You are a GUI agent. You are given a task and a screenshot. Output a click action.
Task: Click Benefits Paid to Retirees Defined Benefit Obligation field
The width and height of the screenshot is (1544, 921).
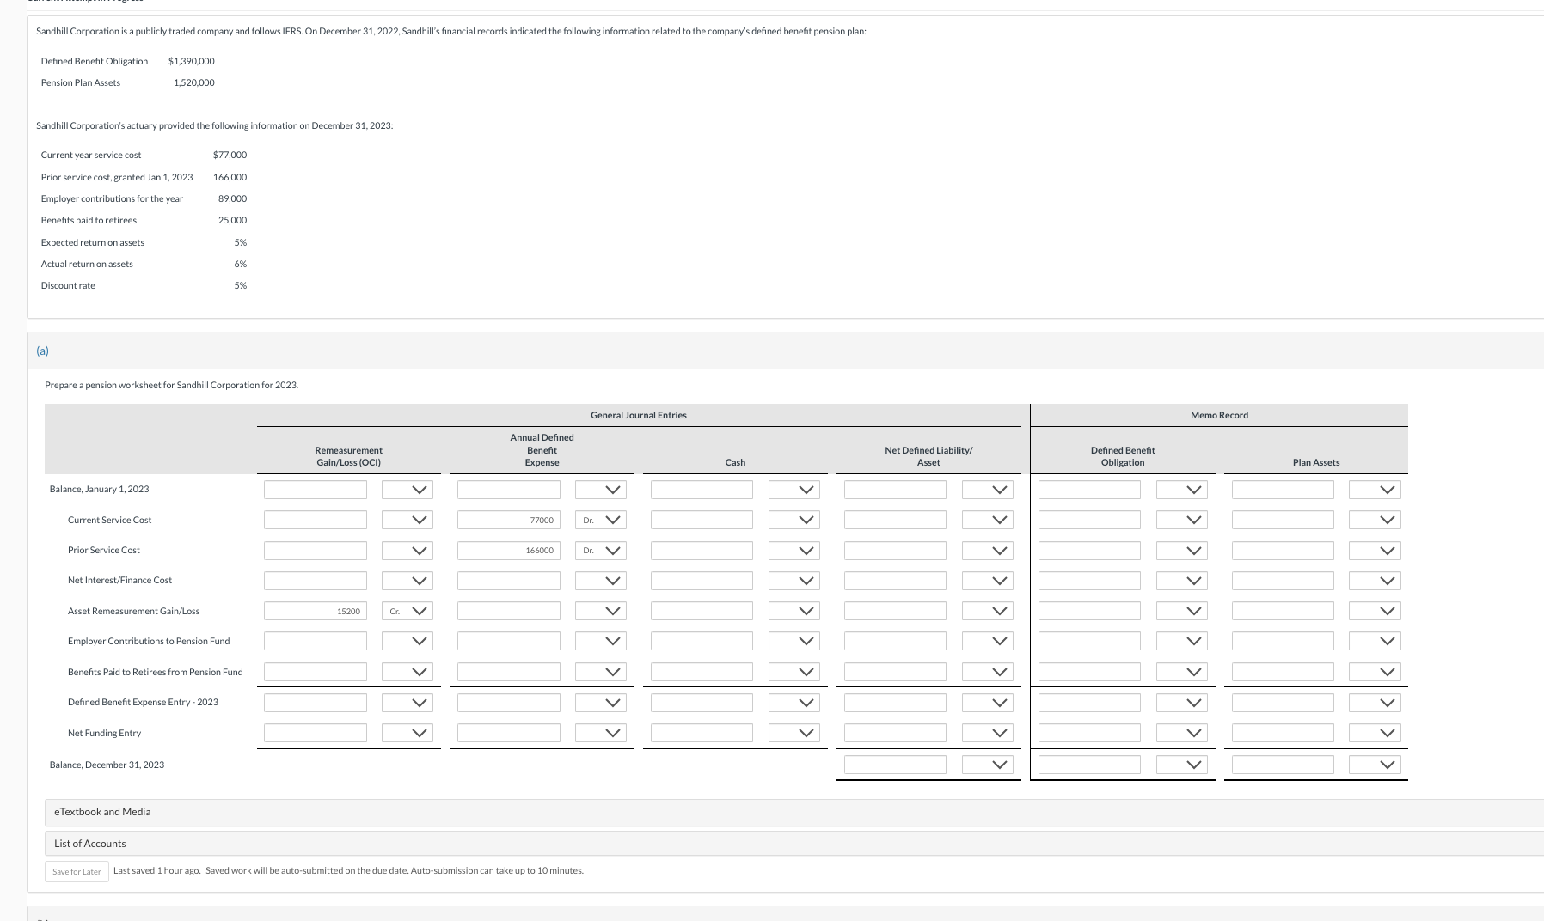1090,672
